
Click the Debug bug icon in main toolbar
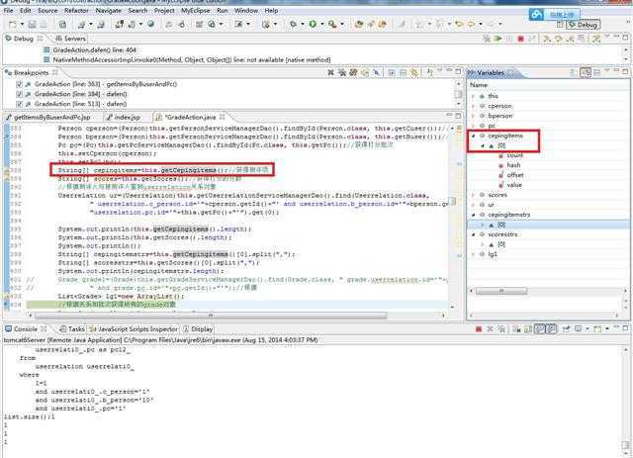tap(294, 24)
